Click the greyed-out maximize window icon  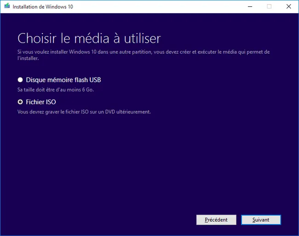coord(269,6)
